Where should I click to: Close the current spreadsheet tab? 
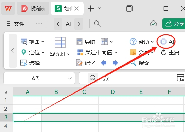coord(77,8)
